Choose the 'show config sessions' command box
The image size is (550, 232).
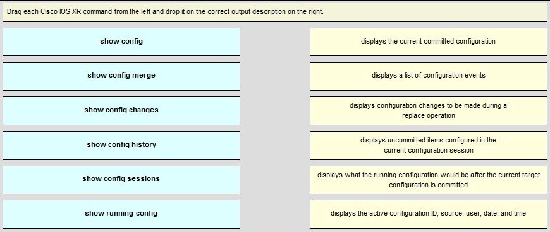121,180
